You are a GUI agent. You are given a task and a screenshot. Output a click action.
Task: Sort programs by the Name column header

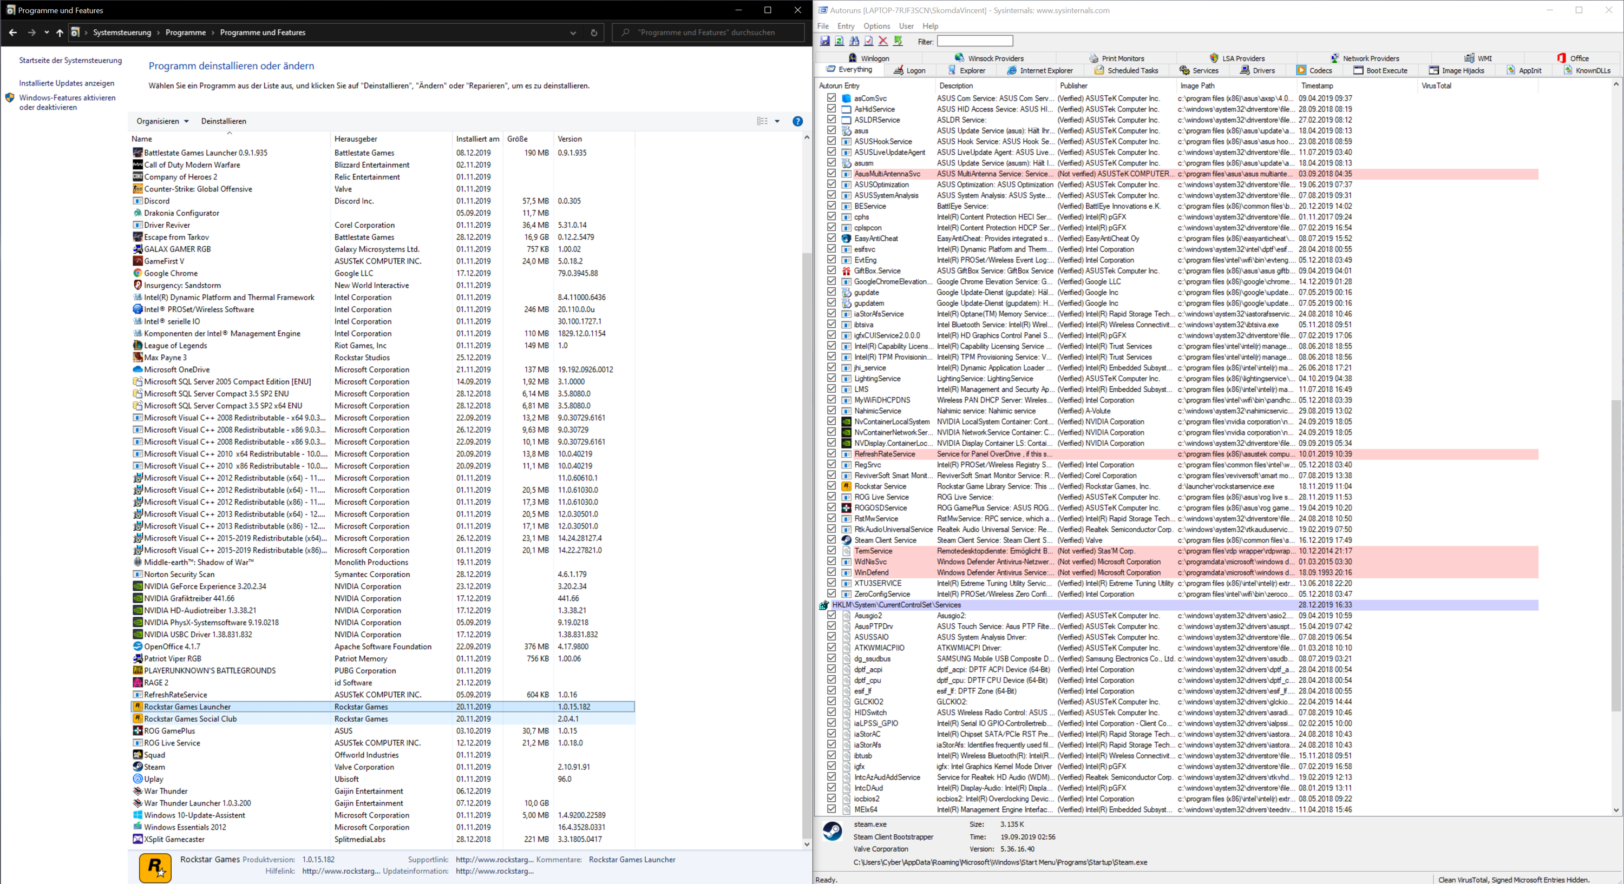(230, 138)
